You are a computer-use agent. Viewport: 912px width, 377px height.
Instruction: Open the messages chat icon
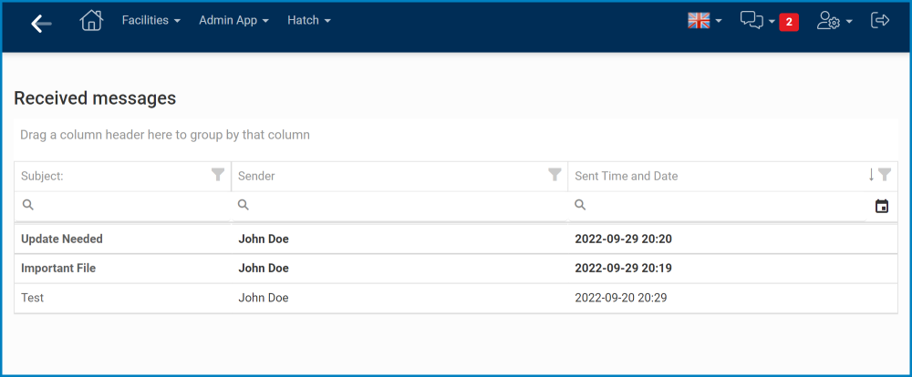click(x=751, y=21)
